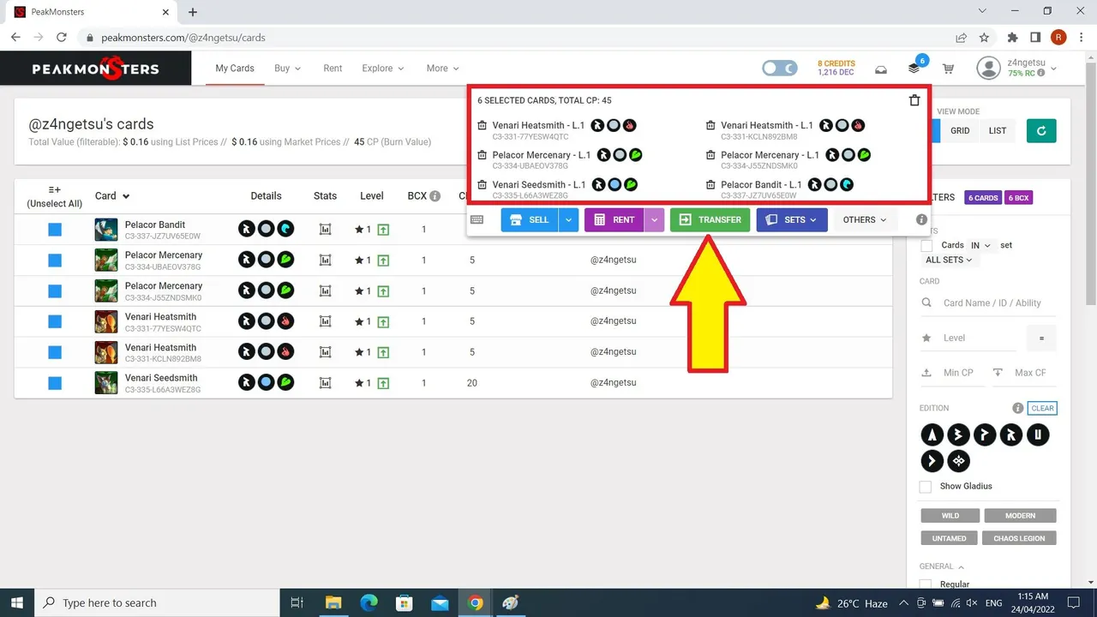
Task: Open the Explore menu
Action: pos(384,69)
